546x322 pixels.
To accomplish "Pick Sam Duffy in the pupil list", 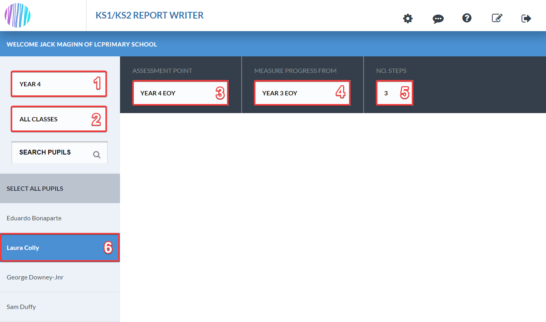I will point(60,307).
